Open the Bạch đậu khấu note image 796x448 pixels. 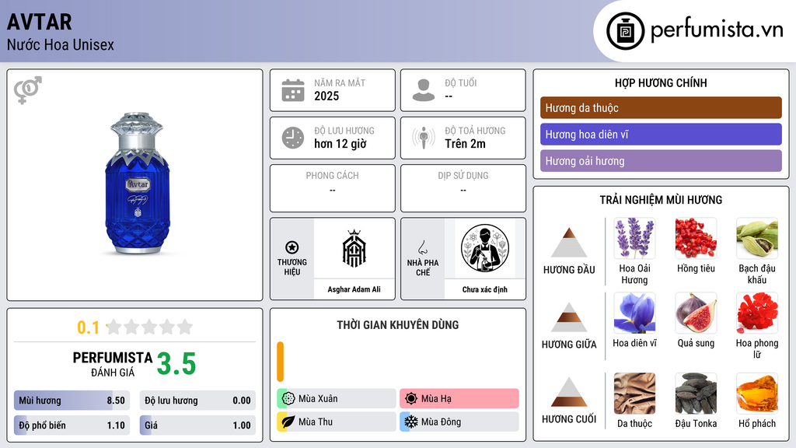coord(757,238)
